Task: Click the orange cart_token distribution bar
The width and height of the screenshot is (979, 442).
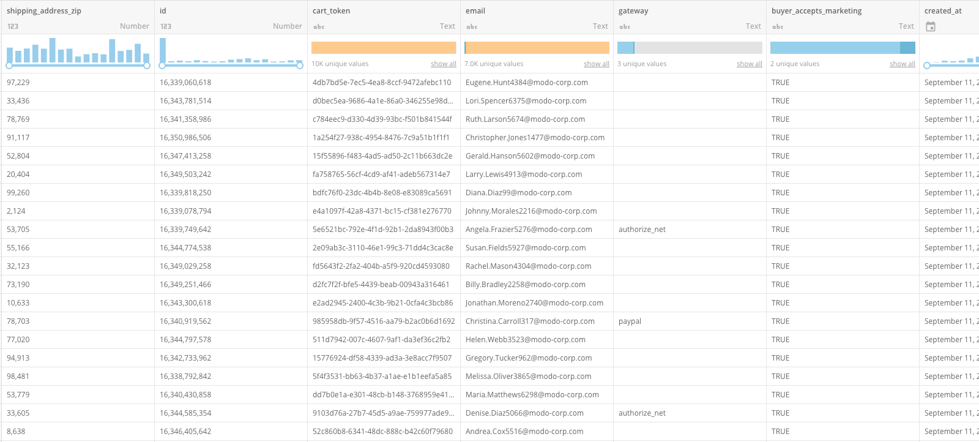Action: 384,48
